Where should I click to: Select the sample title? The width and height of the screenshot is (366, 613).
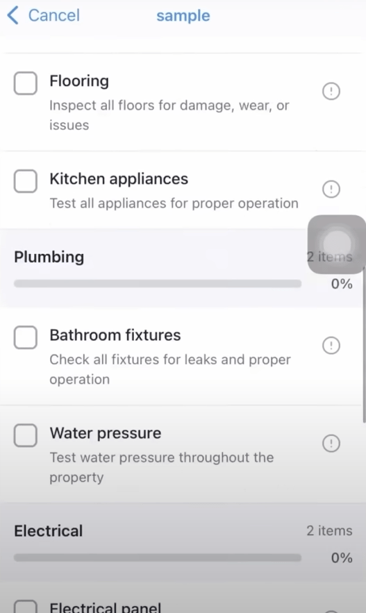[183, 16]
